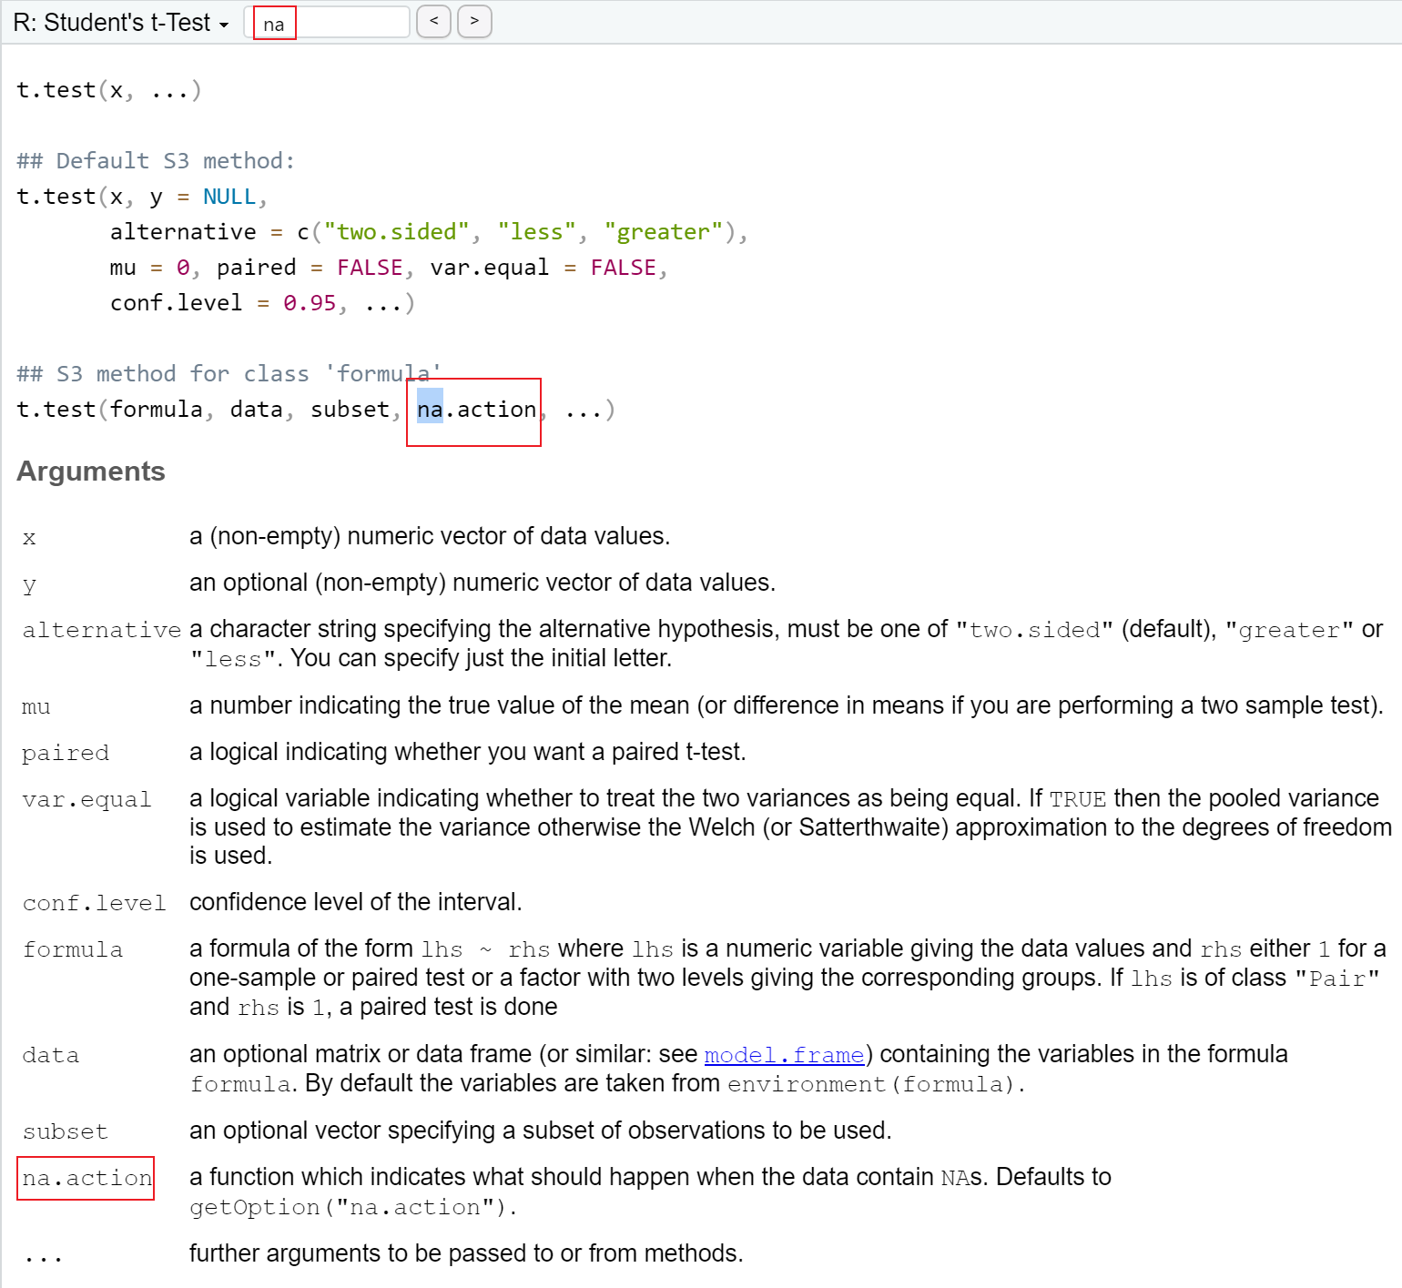The width and height of the screenshot is (1402, 1288).
Task: Click the data argument name in table
Action: [50, 1055]
